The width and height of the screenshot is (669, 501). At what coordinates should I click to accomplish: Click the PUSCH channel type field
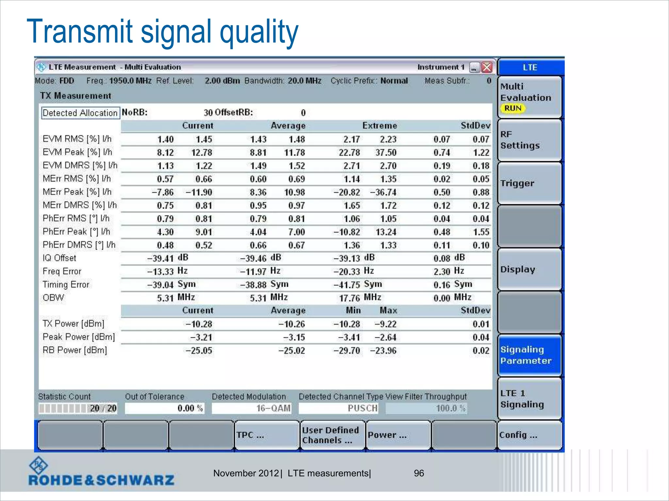tap(338, 408)
